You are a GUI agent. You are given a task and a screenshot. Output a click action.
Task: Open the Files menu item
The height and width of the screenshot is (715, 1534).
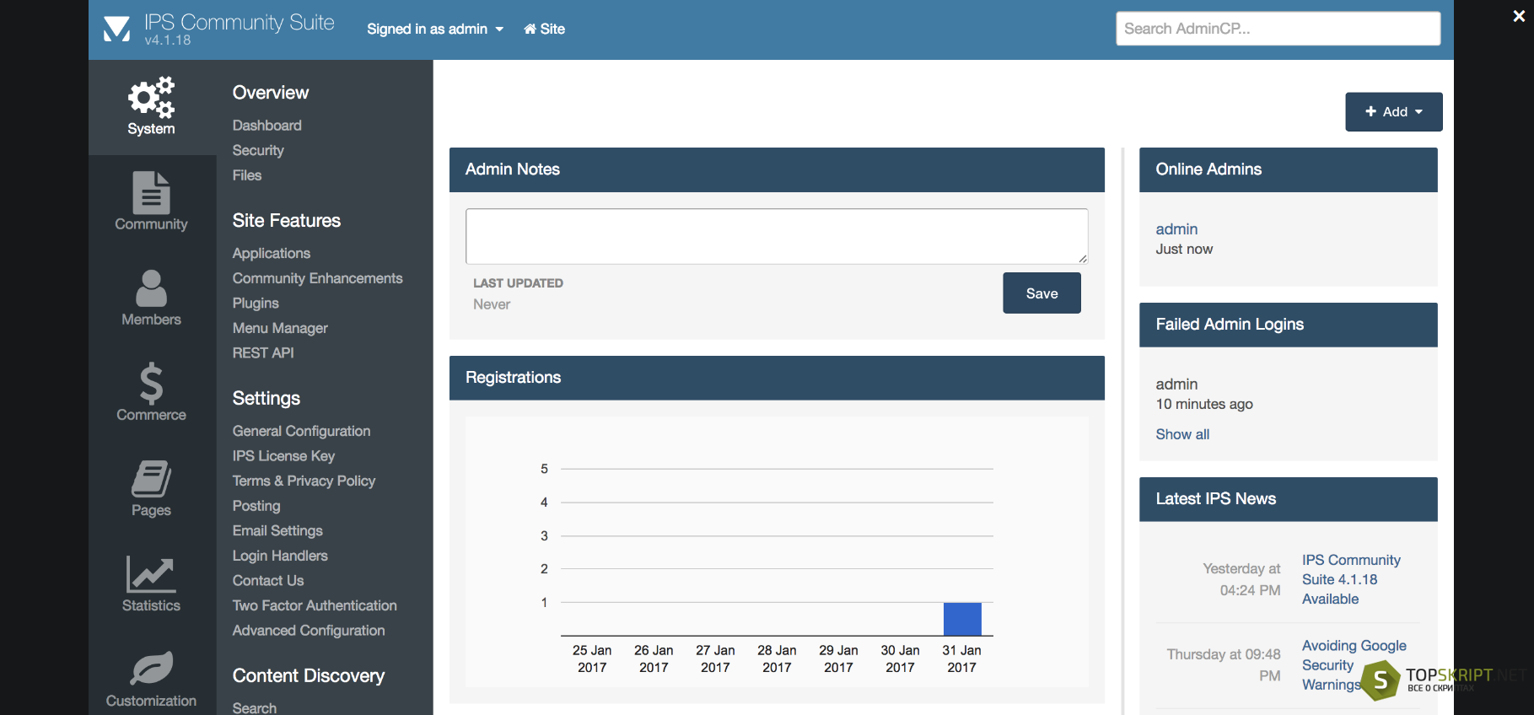coord(247,175)
